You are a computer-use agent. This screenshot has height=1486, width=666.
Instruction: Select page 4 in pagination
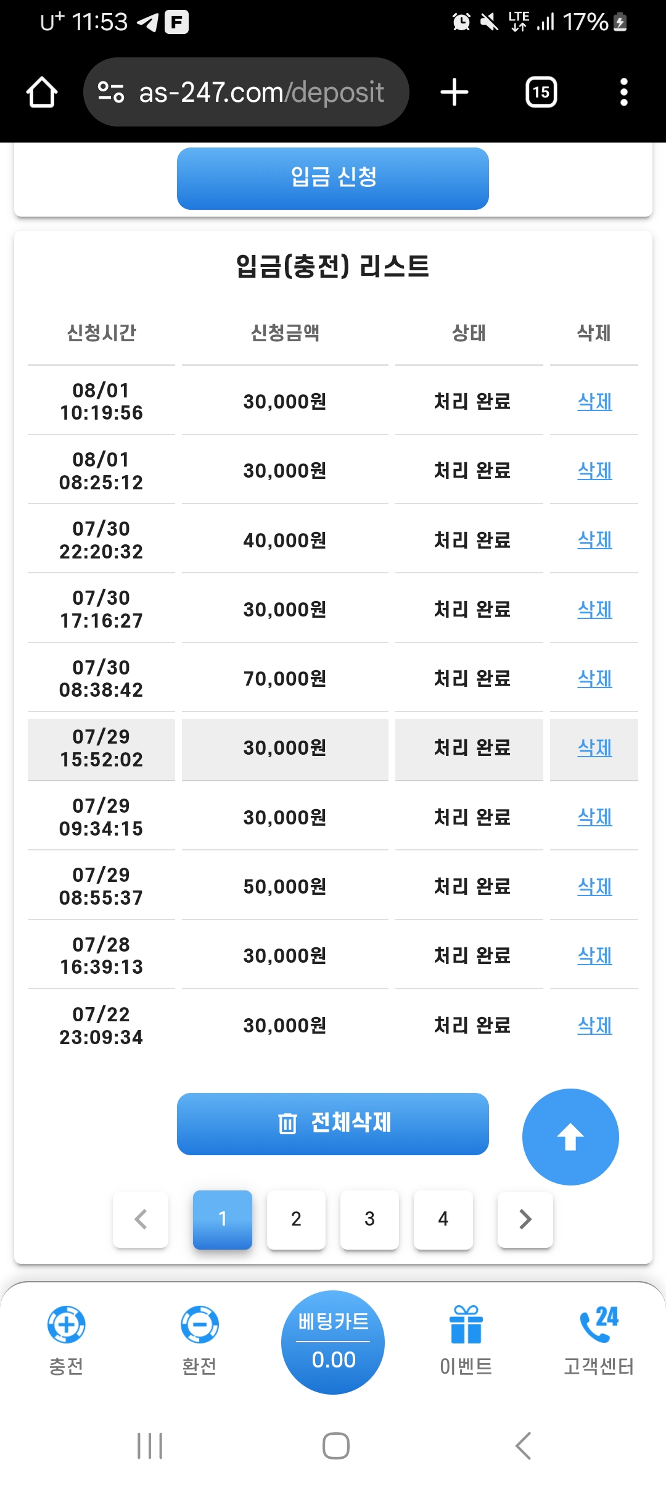(x=443, y=1219)
